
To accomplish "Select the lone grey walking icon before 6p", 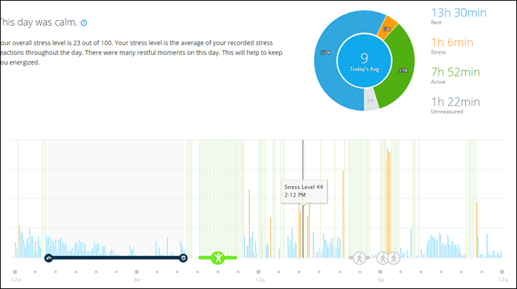I will pyautogui.click(x=358, y=258).
